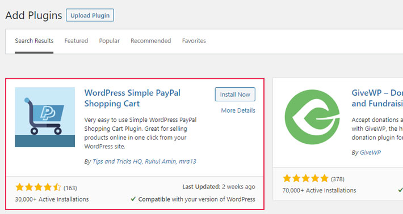This screenshot has width=403, height=214.
Task: Visit the mra13 author link
Action: tap(188, 161)
